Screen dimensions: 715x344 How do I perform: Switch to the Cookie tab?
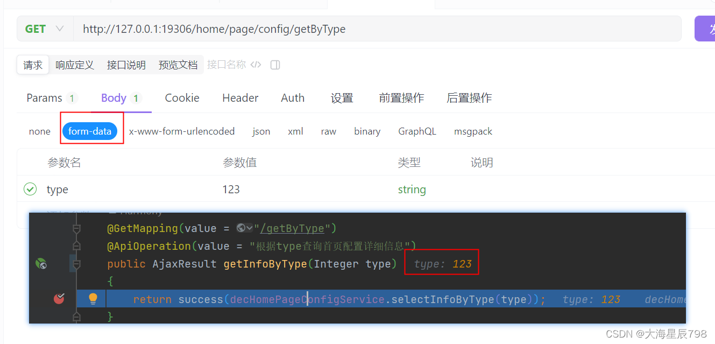[x=182, y=97]
